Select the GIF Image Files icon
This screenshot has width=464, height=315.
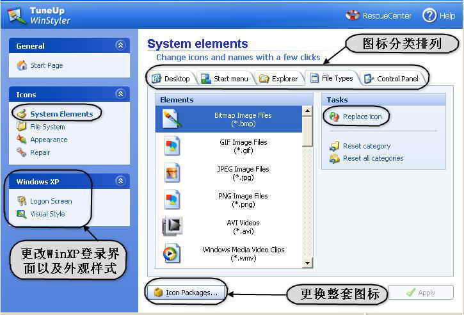click(x=172, y=146)
